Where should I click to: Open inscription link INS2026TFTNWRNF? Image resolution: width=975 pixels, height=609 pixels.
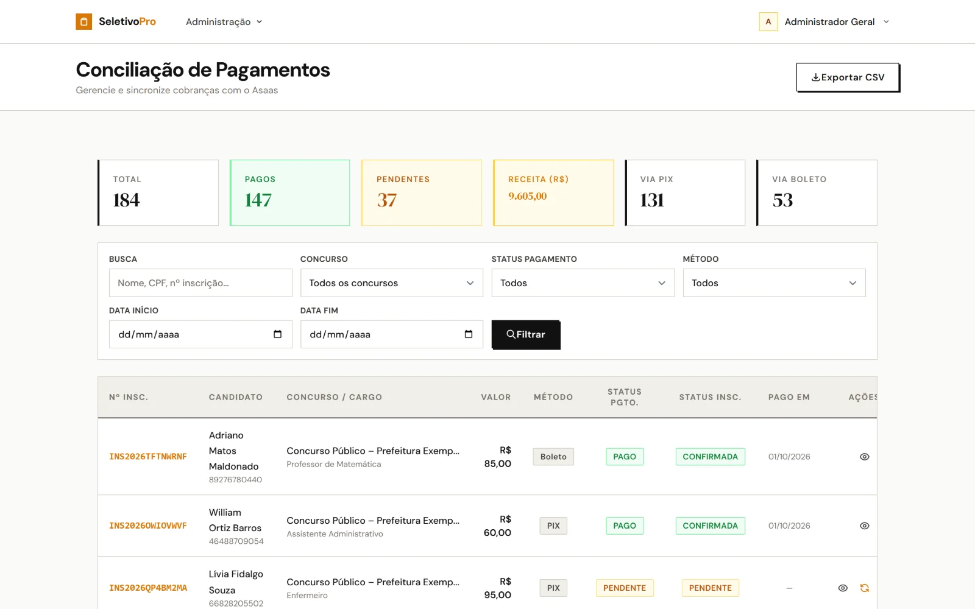(148, 457)
